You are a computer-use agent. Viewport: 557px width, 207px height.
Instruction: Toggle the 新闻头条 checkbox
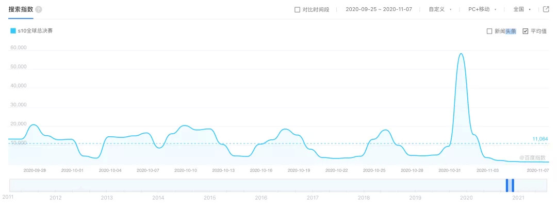(x=489, y=31)
